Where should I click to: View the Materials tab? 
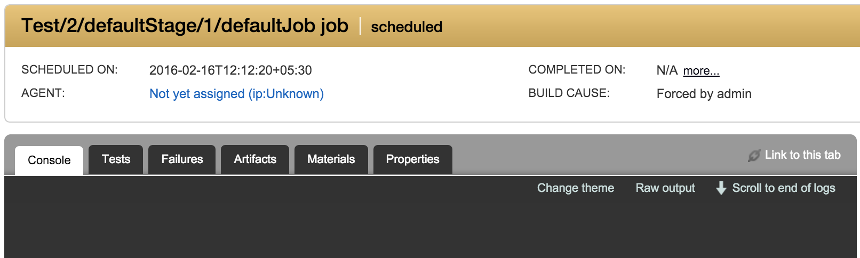331,159
